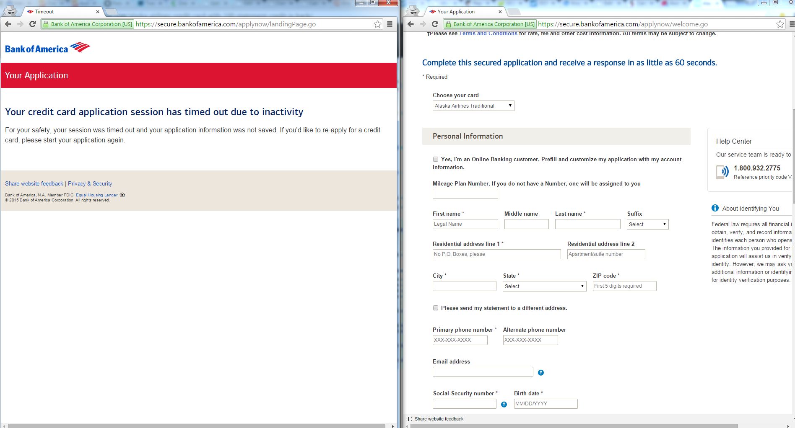Reload the Your Application page in right browser
The image size is (795, 428).
click(435, 24)
